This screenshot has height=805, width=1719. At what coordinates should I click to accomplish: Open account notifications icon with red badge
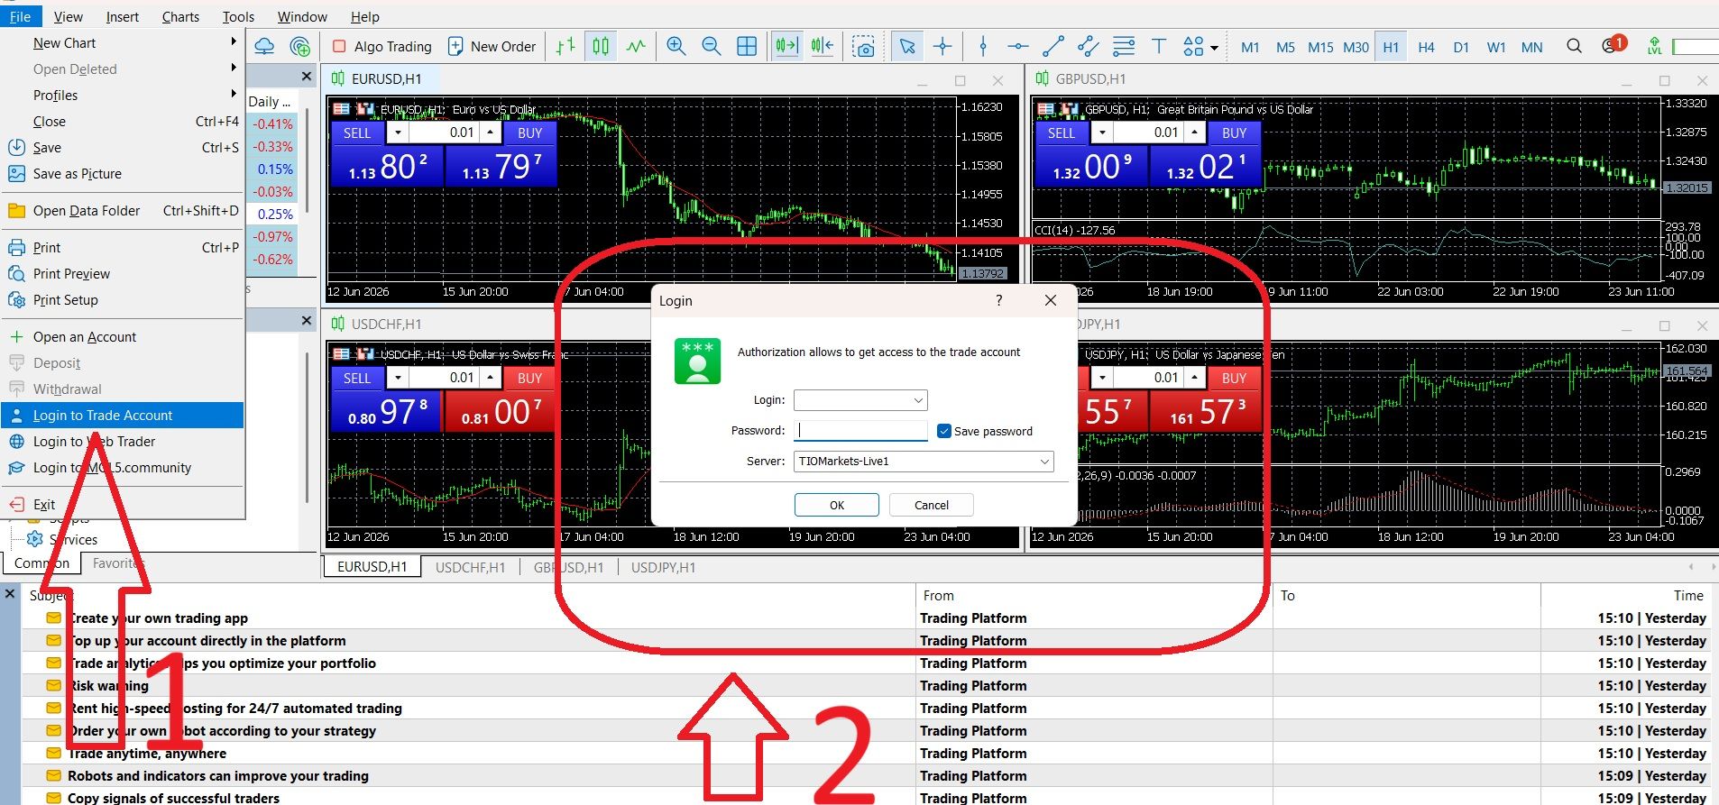tap(1613, 44)
